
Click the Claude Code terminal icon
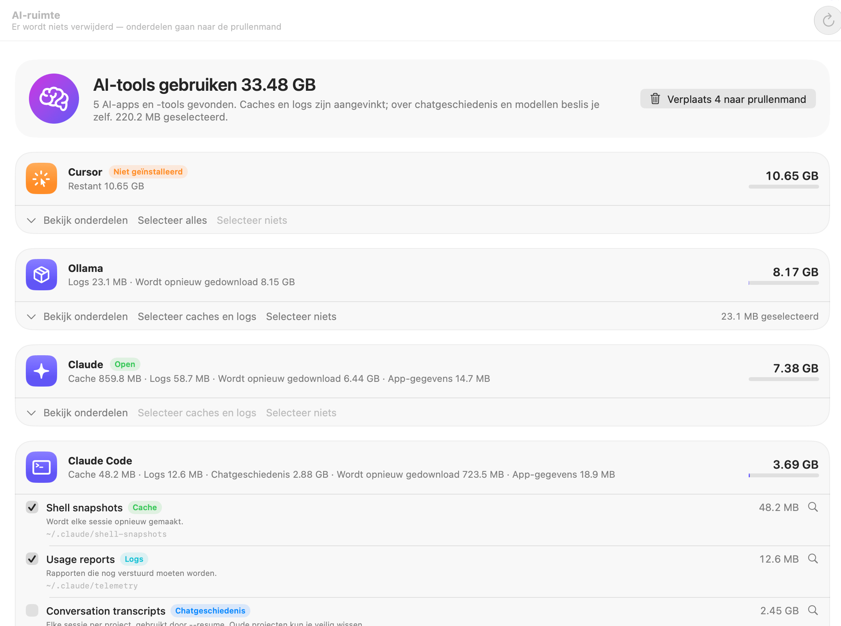click(x=41, y=467)
